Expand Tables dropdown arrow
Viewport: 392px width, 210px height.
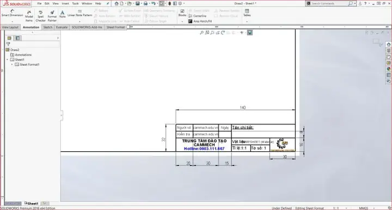[x=247, y=21]
